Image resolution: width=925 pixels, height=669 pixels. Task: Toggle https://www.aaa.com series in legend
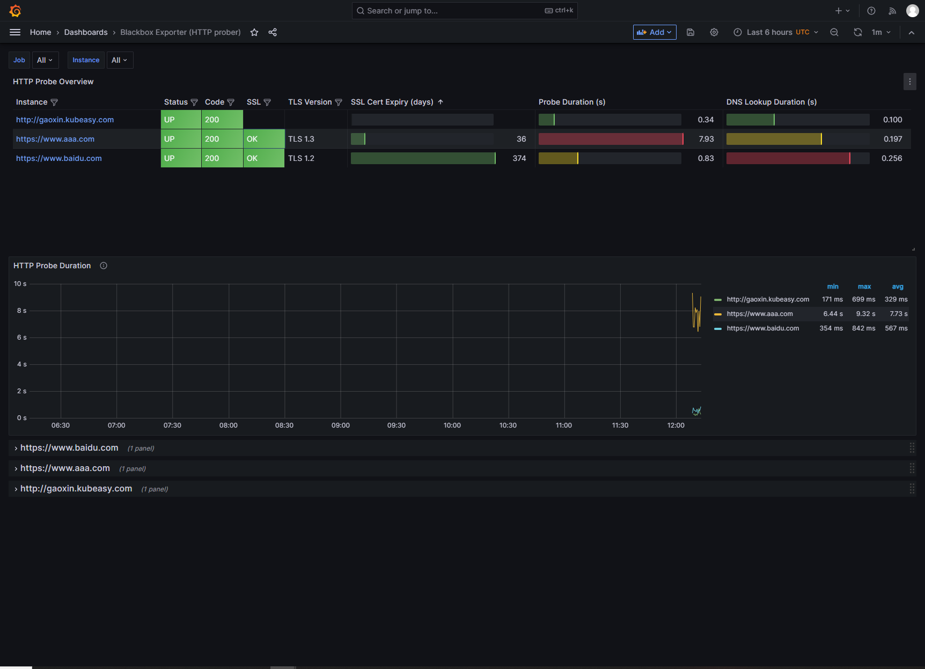coord(760,314)
